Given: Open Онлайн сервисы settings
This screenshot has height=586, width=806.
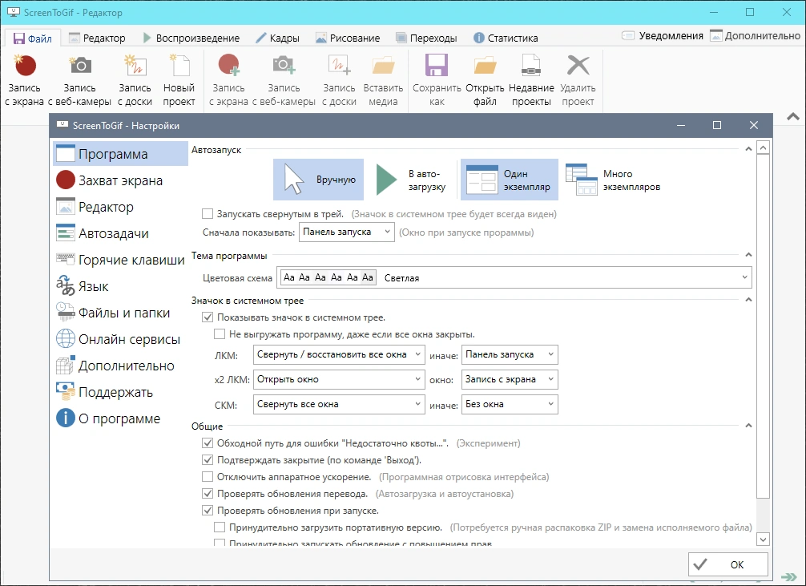Looking at the screenshot, I should click(x=120, y=339).
